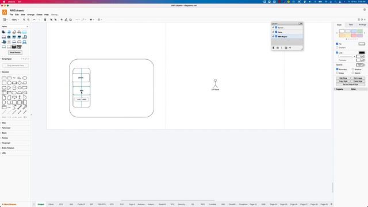Toggle the Line checkbox
Viewport: 368px width, 207px height.
337,52
